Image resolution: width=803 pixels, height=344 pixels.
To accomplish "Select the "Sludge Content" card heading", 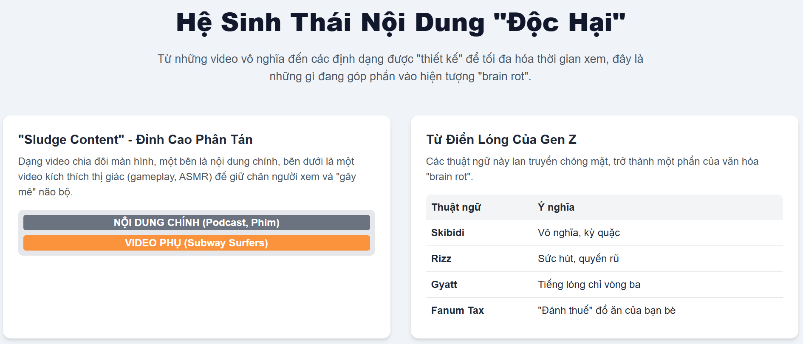I will click(135, 139).
